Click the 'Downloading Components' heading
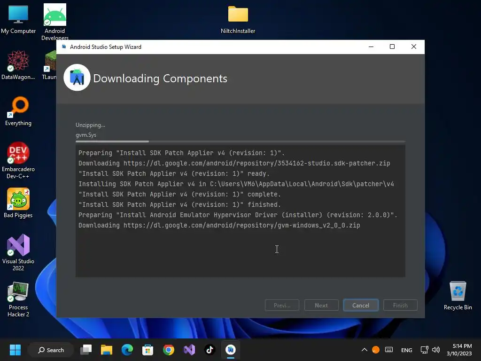The height and width of the screenshot is (361, 481). coord(160,78)
